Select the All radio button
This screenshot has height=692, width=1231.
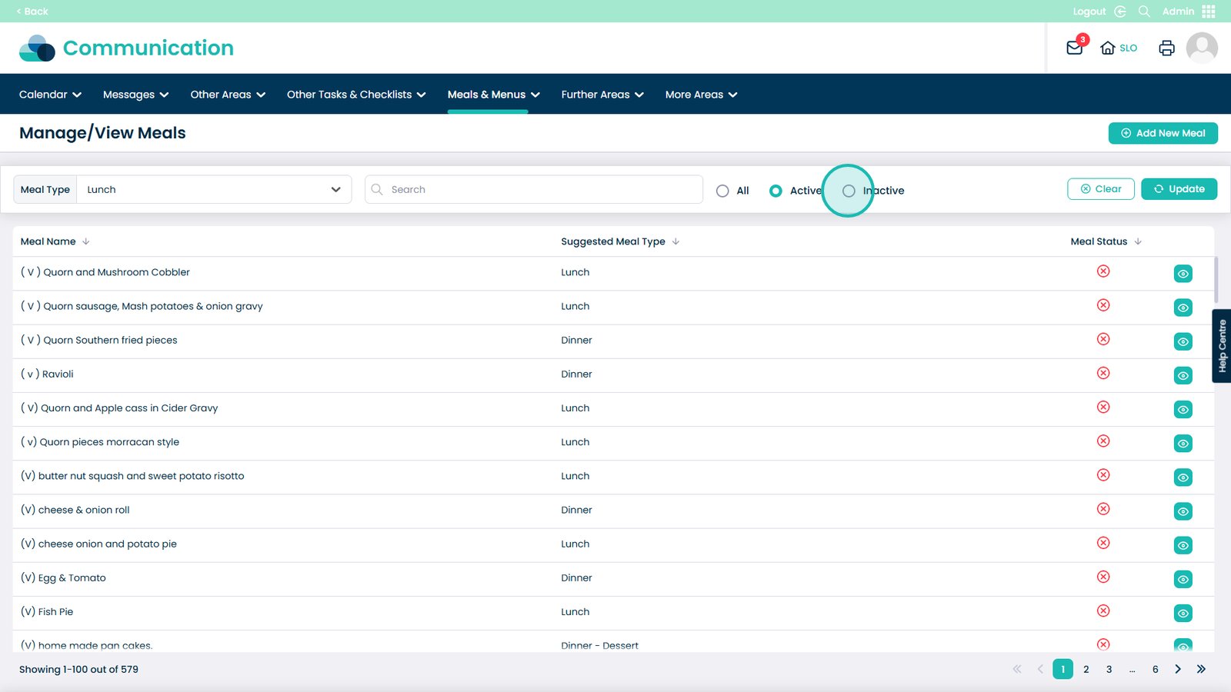point(722,191)
